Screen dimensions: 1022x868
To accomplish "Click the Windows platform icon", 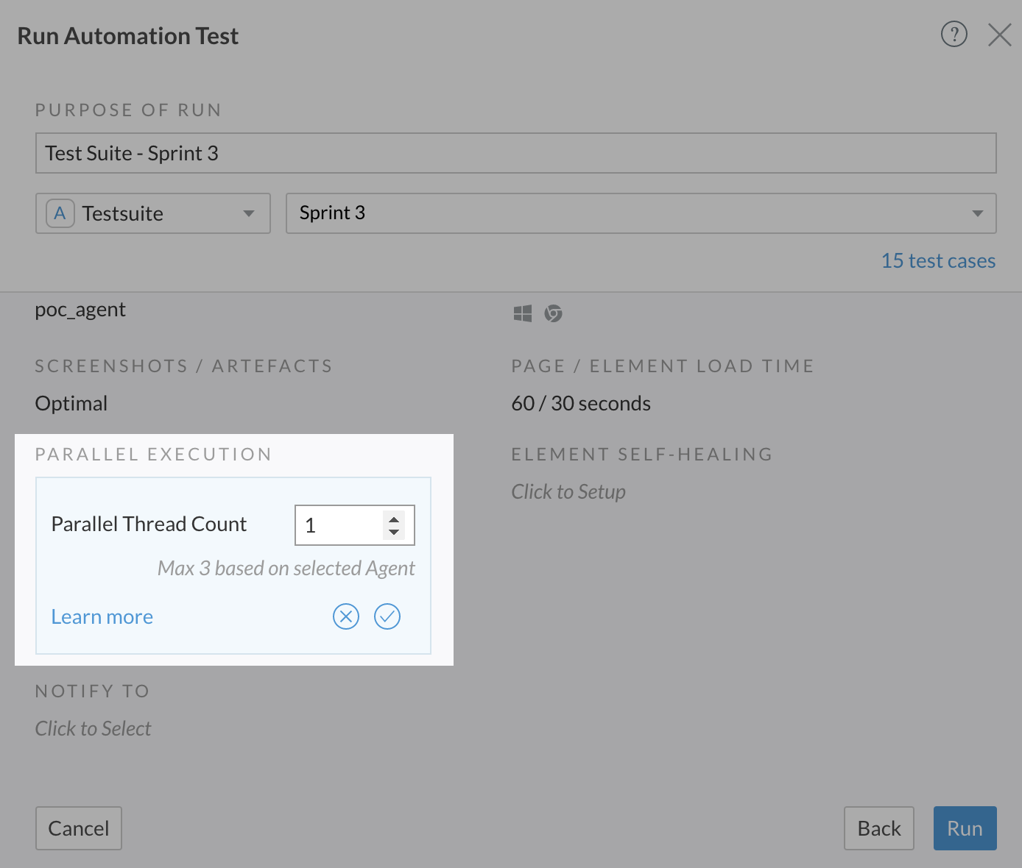I will (x=523, y=313).
